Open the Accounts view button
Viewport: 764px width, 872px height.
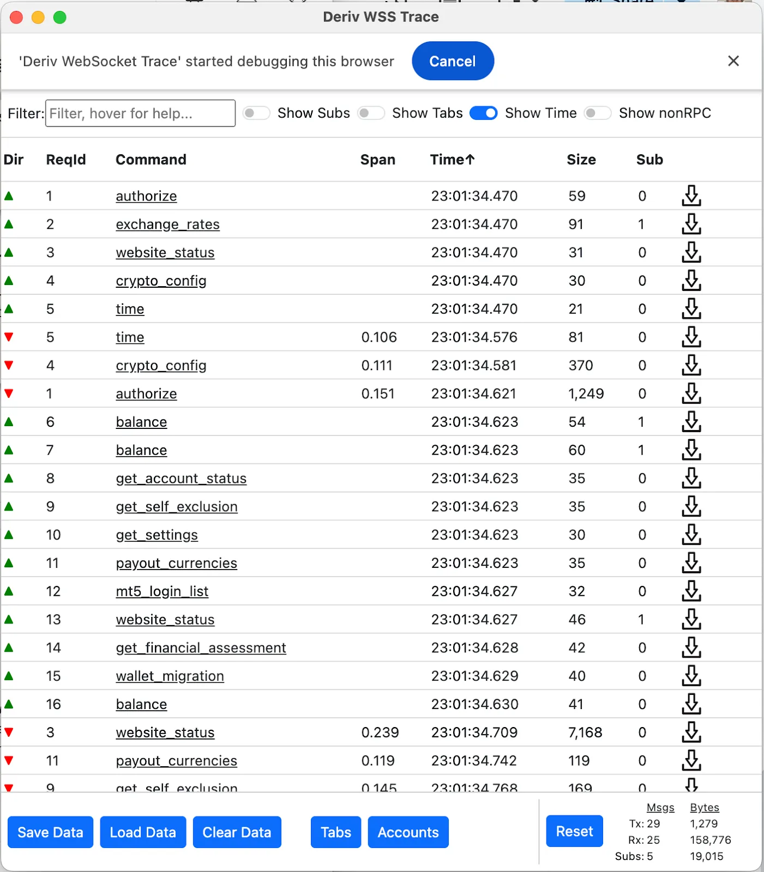tap(408, 832)
